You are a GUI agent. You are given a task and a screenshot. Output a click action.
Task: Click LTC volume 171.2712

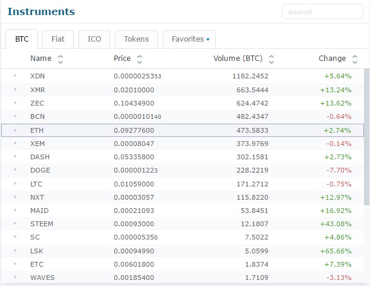pyautogui.click(x=252, y=184)
